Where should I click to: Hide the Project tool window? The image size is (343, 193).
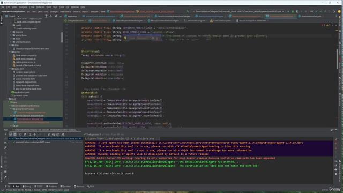coord(61,16)
